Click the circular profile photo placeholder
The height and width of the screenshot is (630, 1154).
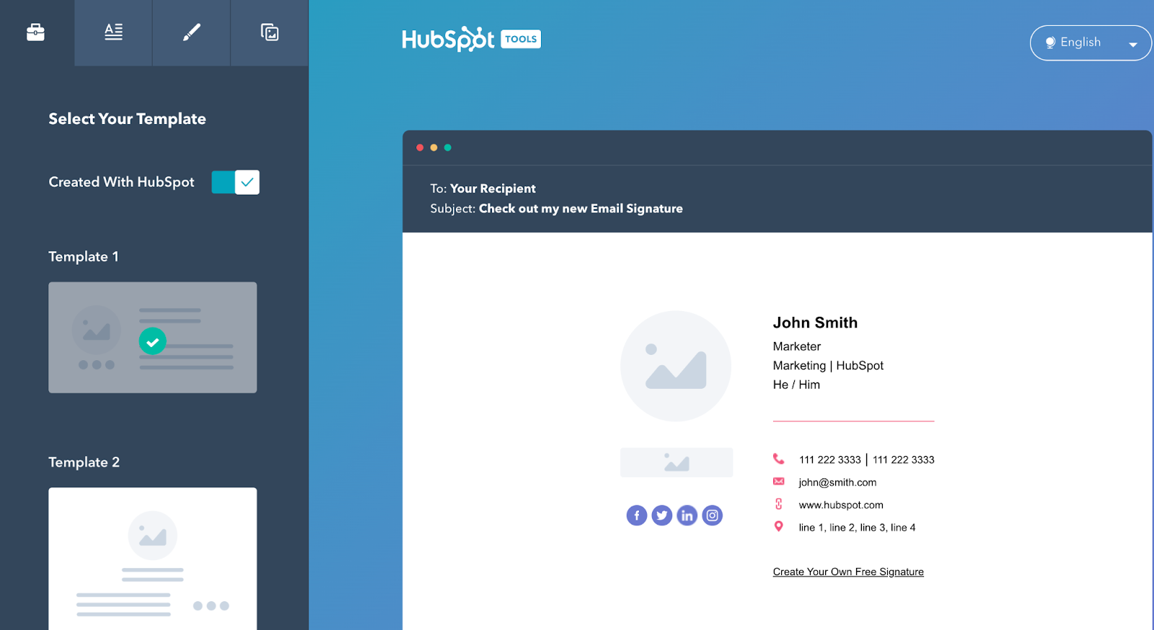pos(676,366)
